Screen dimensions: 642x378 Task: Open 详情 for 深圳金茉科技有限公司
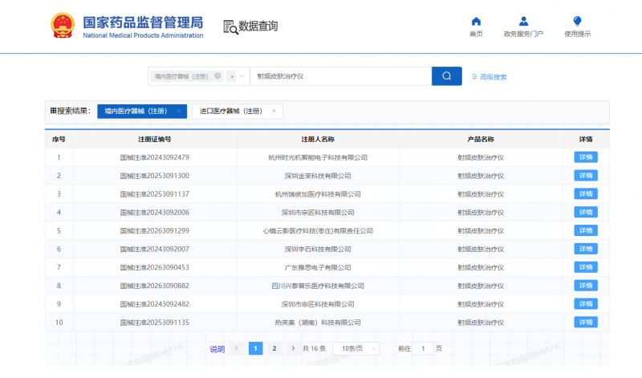click(586, 176)
